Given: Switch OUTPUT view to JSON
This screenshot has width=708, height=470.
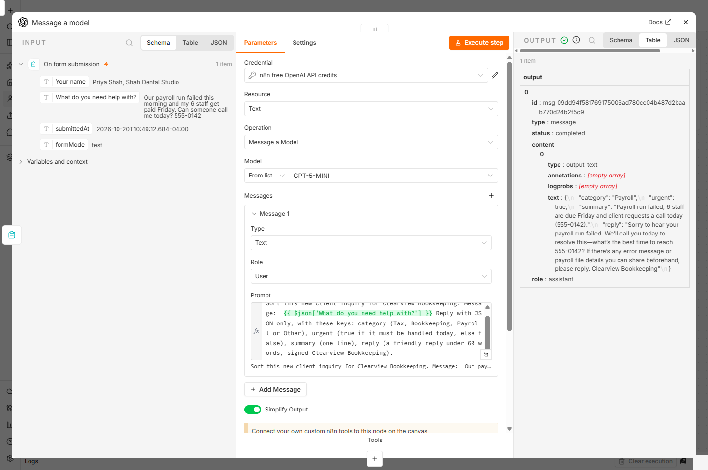Looking at the screenshot, I should coord(681,40).
